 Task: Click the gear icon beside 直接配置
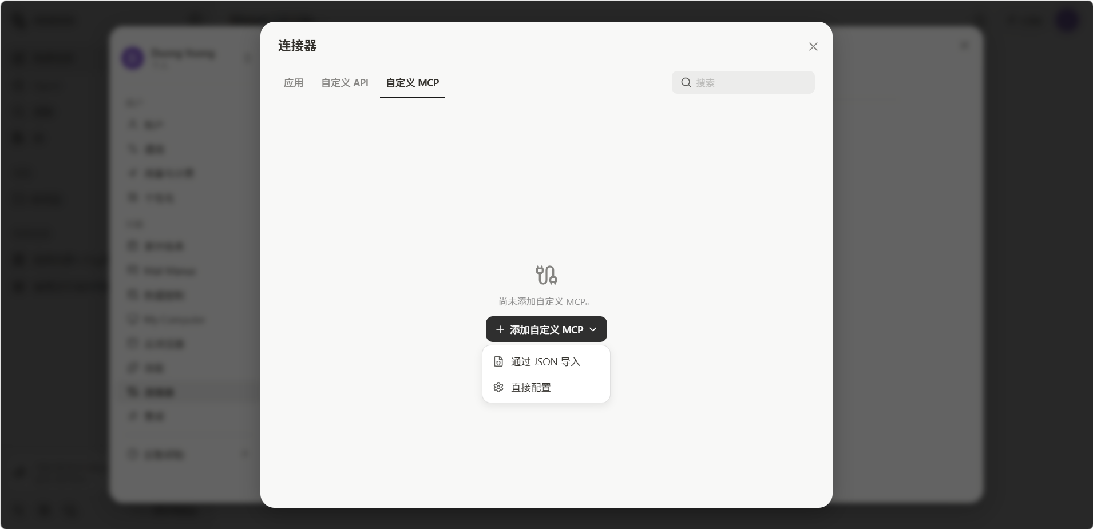coord(498,387)
